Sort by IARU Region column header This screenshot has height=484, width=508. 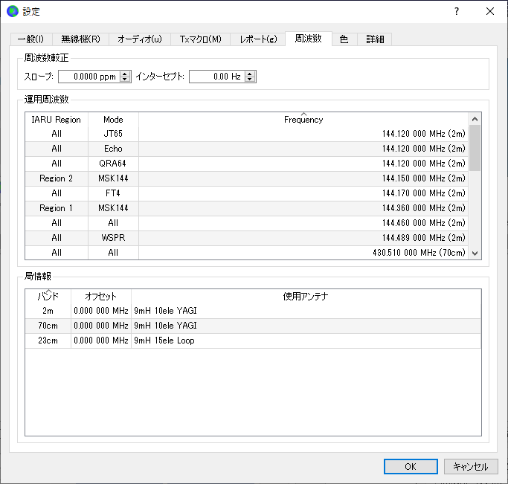coord(57,120)
